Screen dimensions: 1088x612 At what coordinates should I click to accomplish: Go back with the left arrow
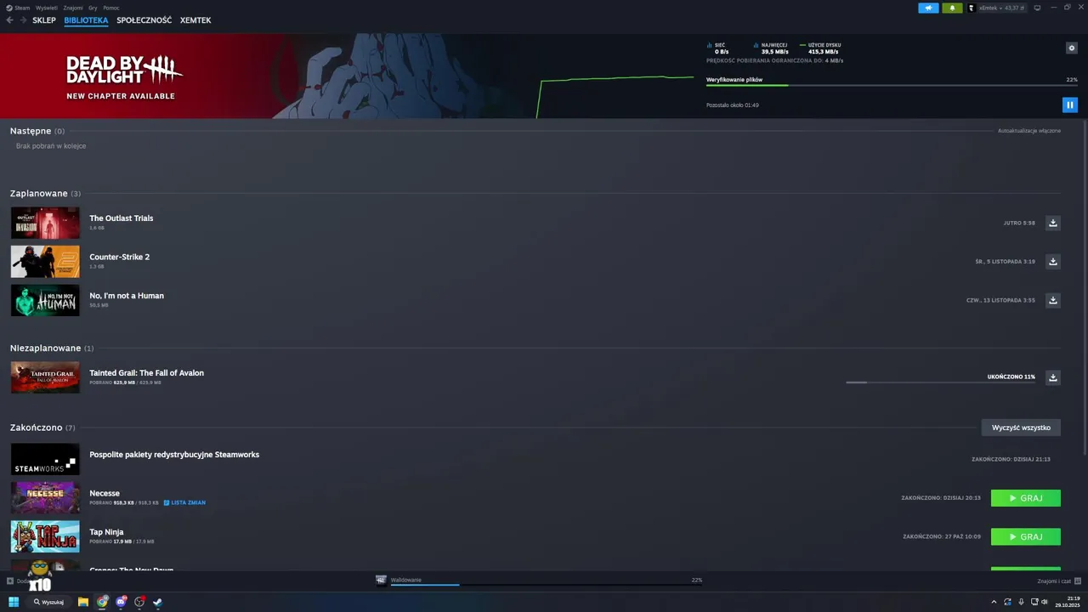coord(10,20)
